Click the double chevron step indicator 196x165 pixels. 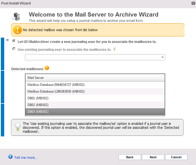[x=7, y=40]
